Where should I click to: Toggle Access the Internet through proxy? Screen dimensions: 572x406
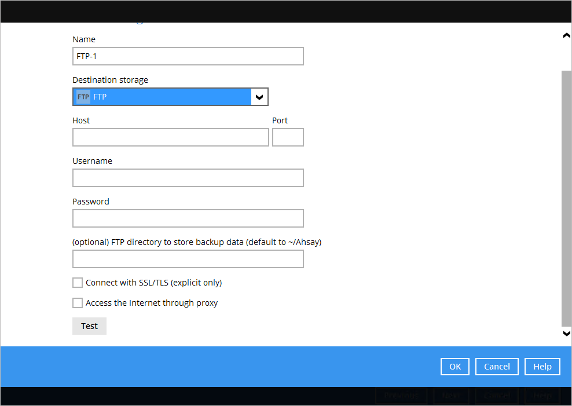[78, 303]
